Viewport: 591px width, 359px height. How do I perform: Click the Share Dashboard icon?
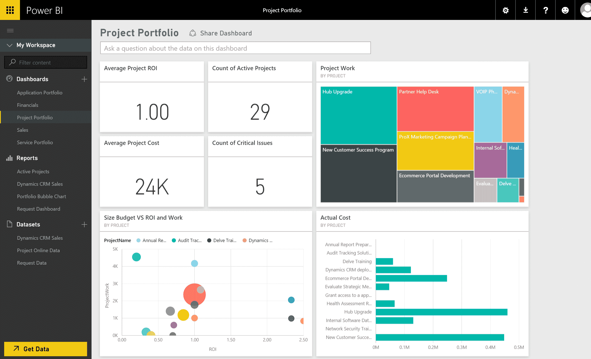point(193,33)
